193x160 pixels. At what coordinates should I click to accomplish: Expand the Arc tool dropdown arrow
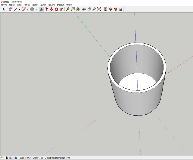tap(28, 9)
